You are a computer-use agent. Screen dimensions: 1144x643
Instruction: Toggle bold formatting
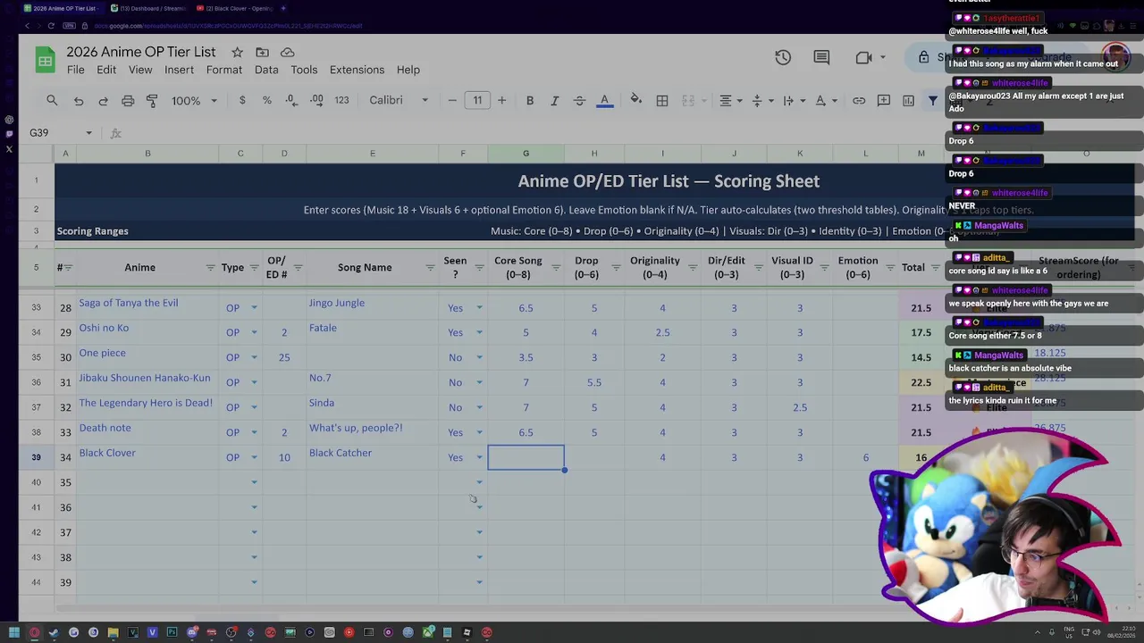[530, 101]
